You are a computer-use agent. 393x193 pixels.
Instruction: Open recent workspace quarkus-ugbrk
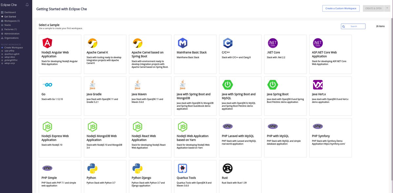tap(12, 54)
